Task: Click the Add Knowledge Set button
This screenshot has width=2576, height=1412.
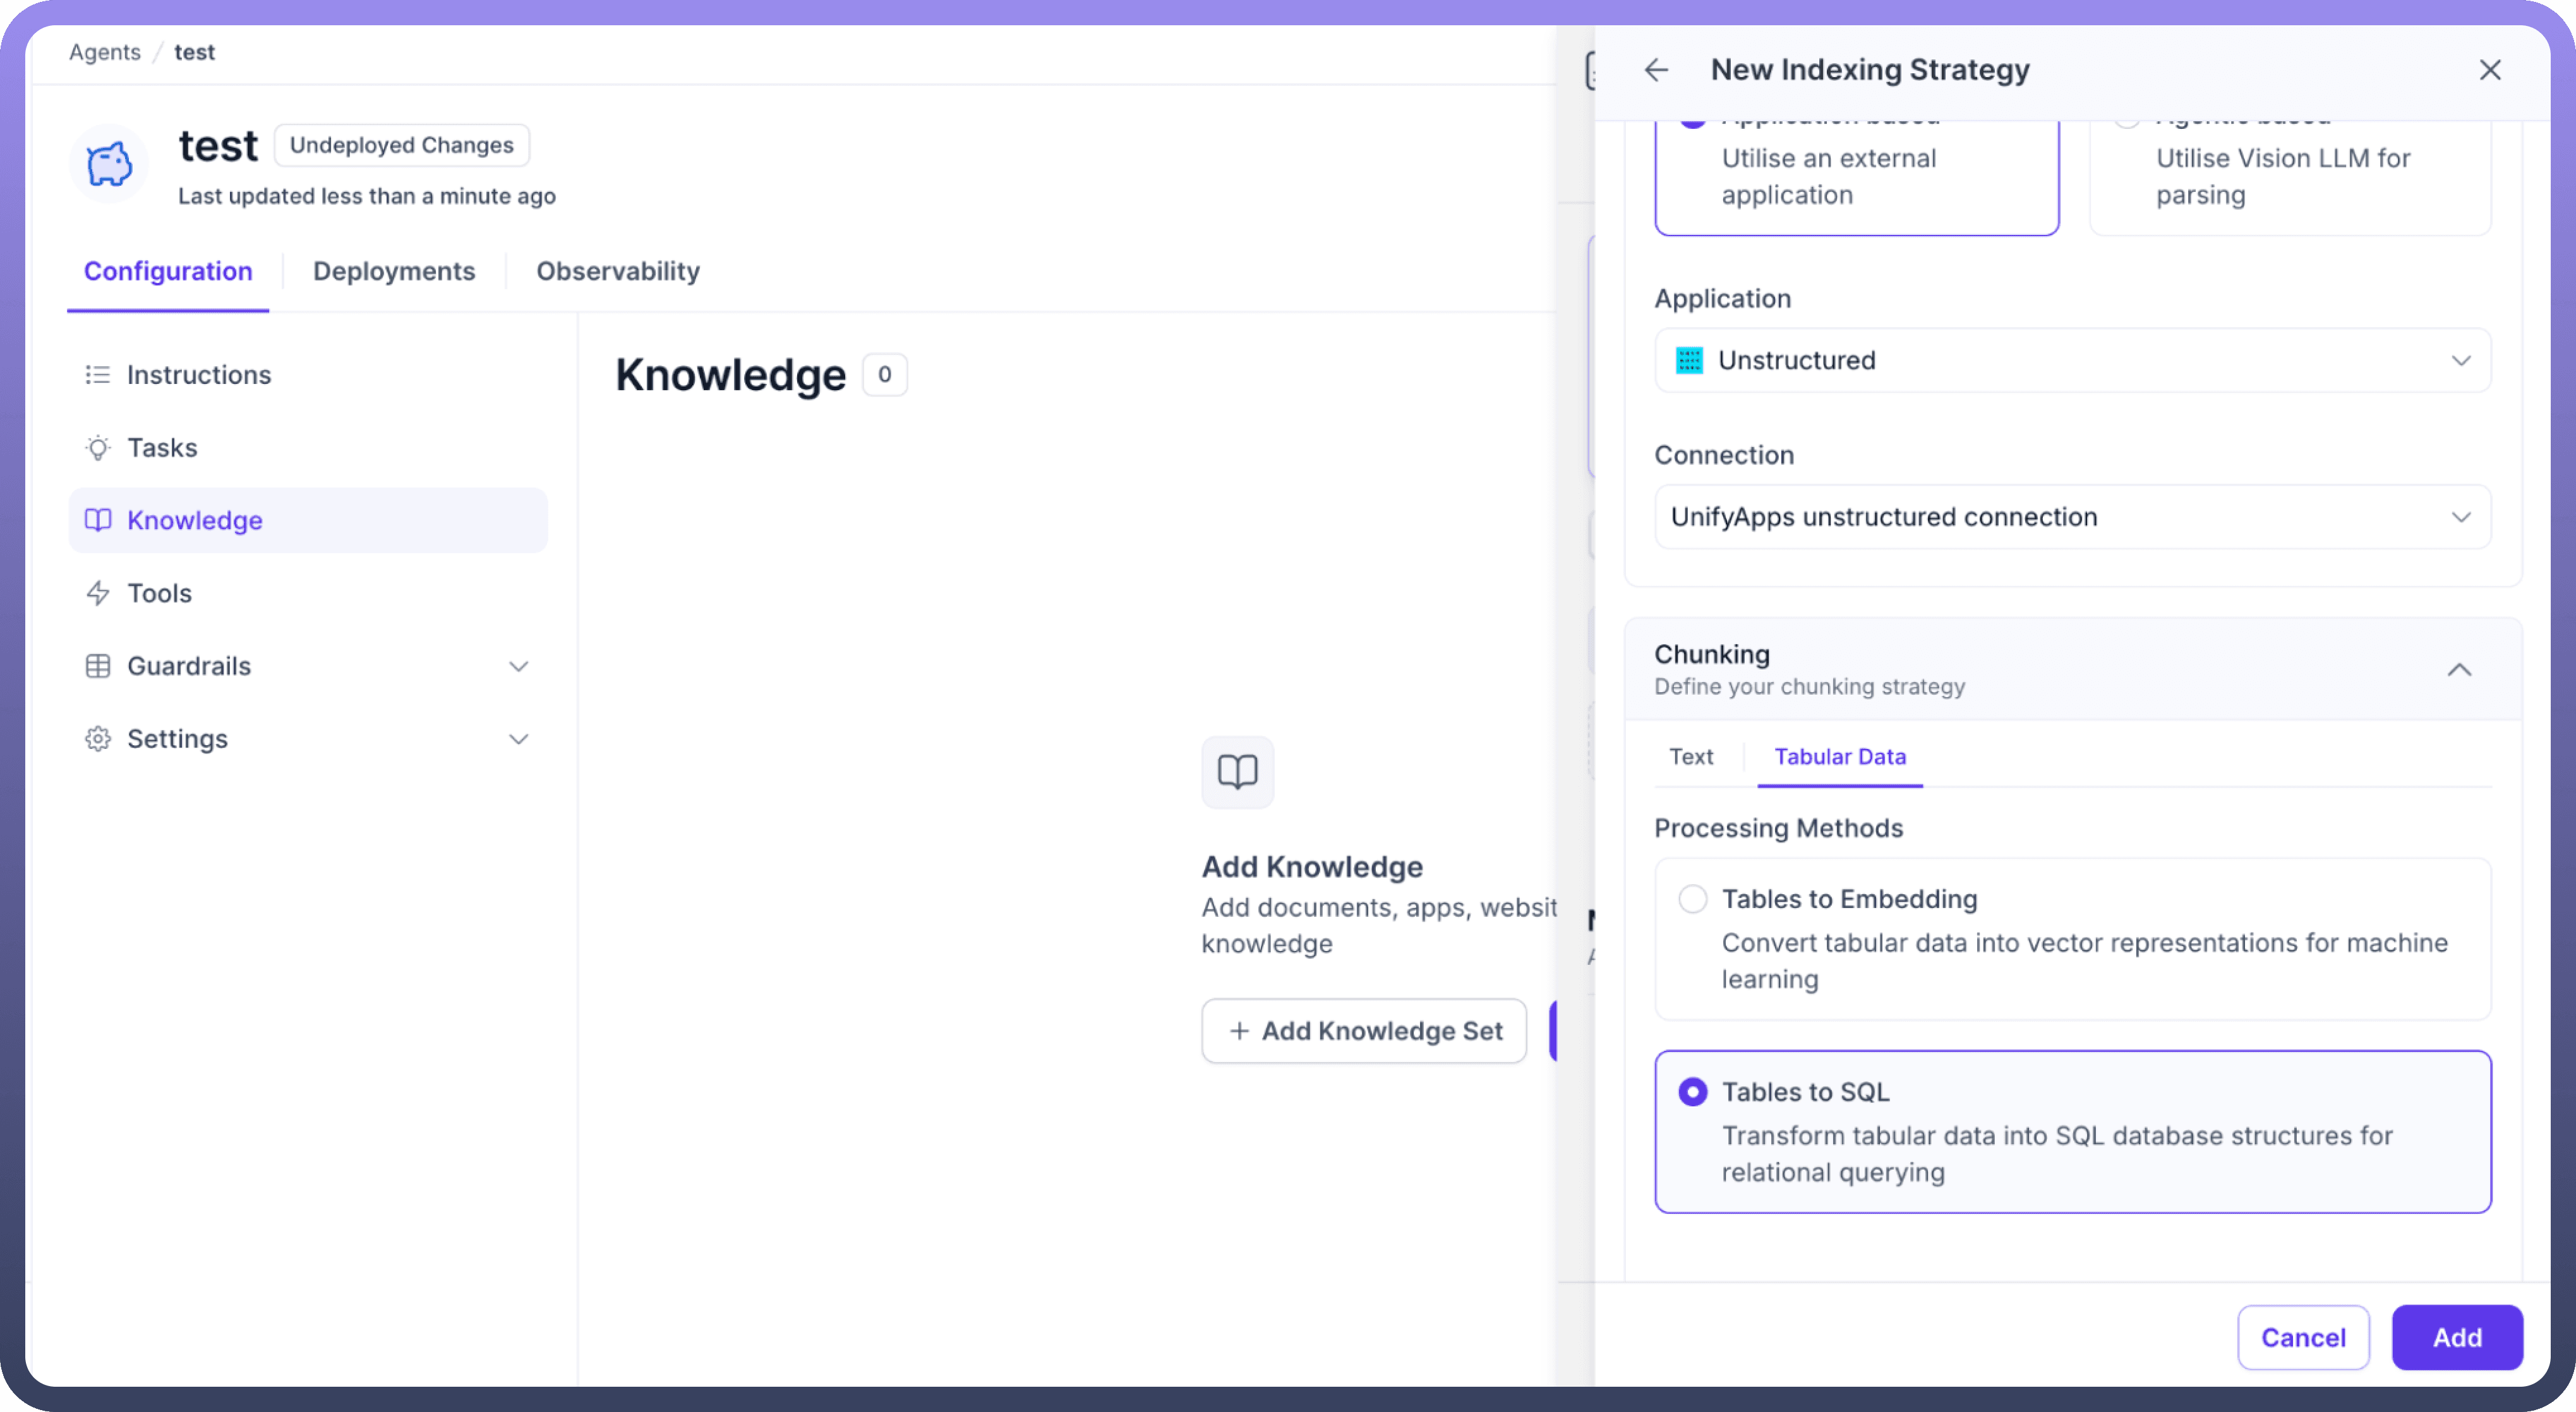Action: [x=1364, y=1031]
